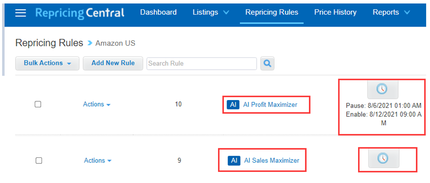Expand the Listings menu

coord(211,12)
